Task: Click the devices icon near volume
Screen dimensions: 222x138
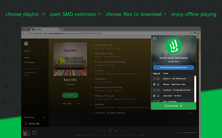Action: 178,132
